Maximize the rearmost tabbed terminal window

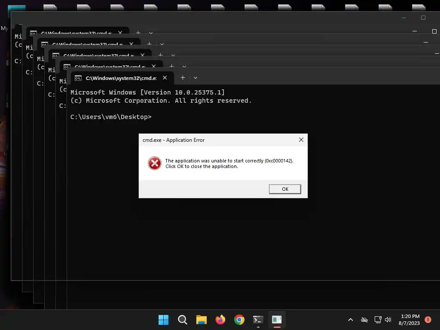click(434, 31)
